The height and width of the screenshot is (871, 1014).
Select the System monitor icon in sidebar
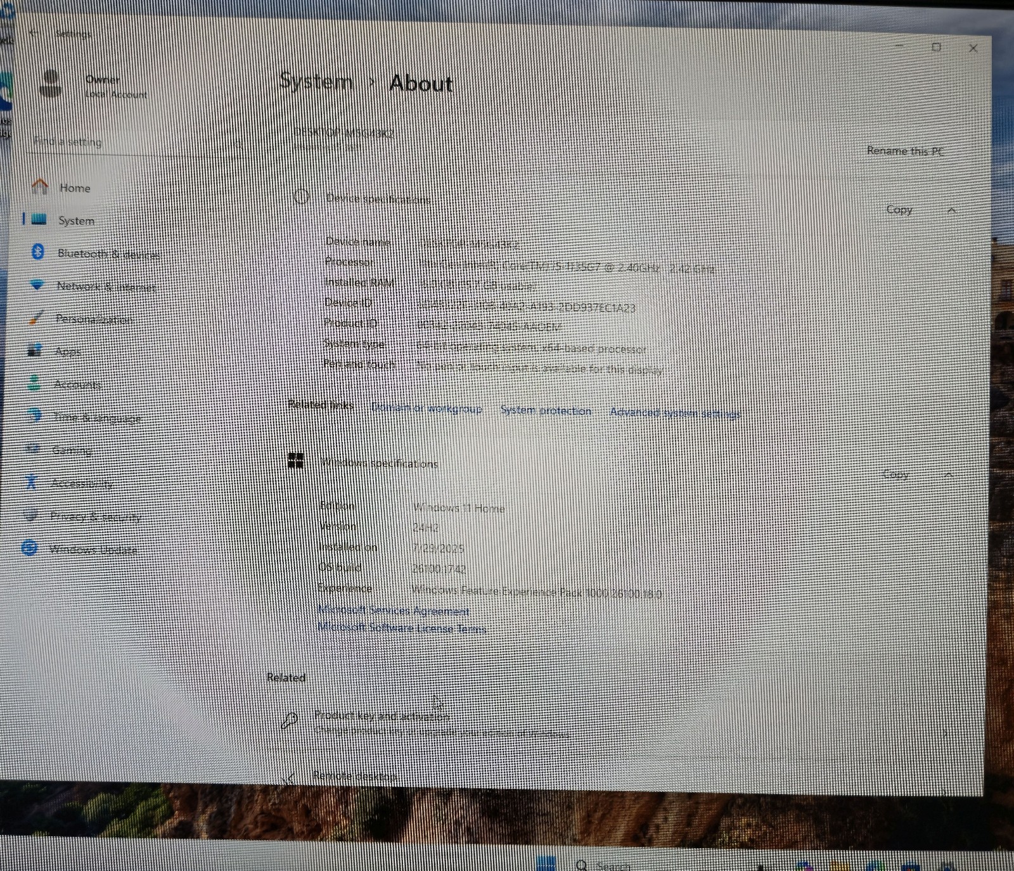39,219
